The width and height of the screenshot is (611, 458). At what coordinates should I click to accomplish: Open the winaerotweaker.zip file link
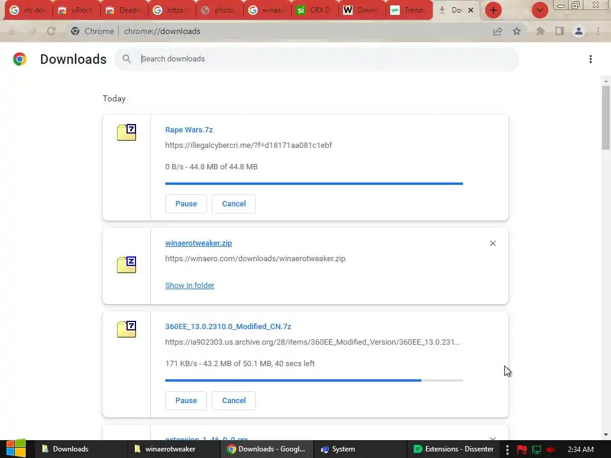(x=198, y=243)
